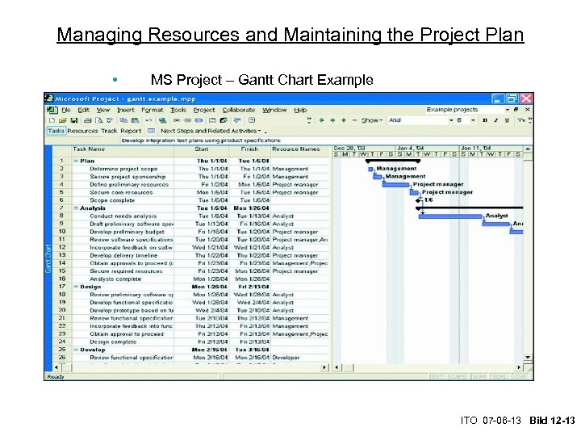Click the Task Name column header

pyautogui.click(x=123, y=149)
